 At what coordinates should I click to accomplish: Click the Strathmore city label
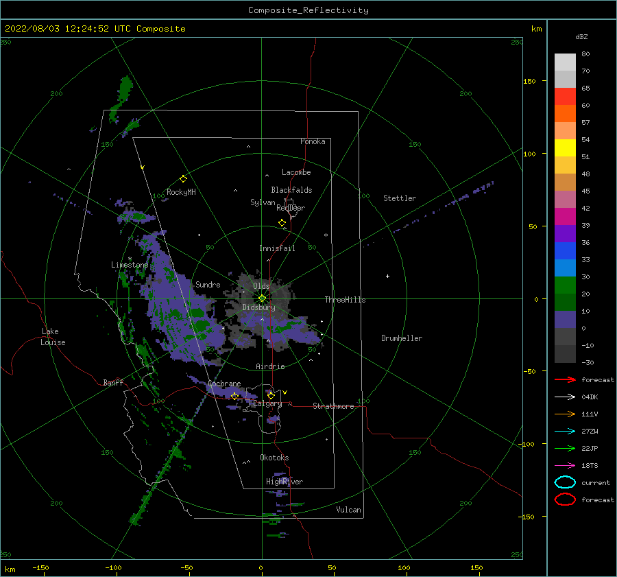point(333,406)
